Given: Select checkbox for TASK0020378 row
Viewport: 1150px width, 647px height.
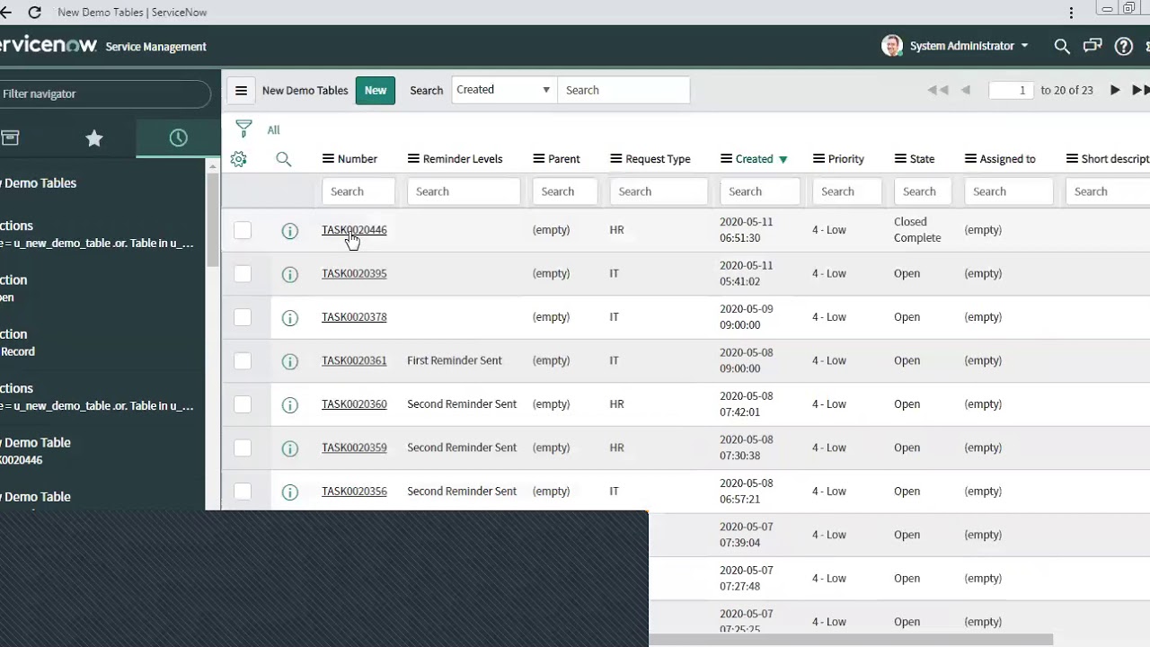Looking at the screenshot, I should point(243,317).
